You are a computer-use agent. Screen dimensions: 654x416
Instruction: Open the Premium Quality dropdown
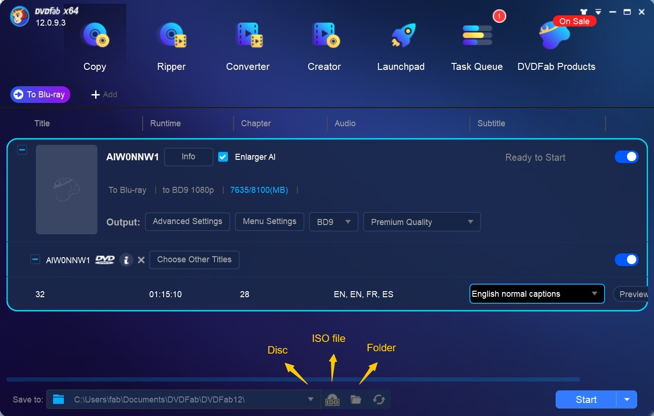point(421,222)
